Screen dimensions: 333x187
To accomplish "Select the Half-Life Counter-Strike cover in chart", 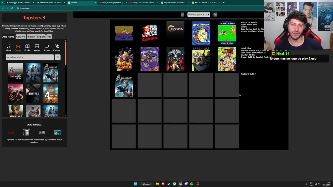I will (201, 59).
